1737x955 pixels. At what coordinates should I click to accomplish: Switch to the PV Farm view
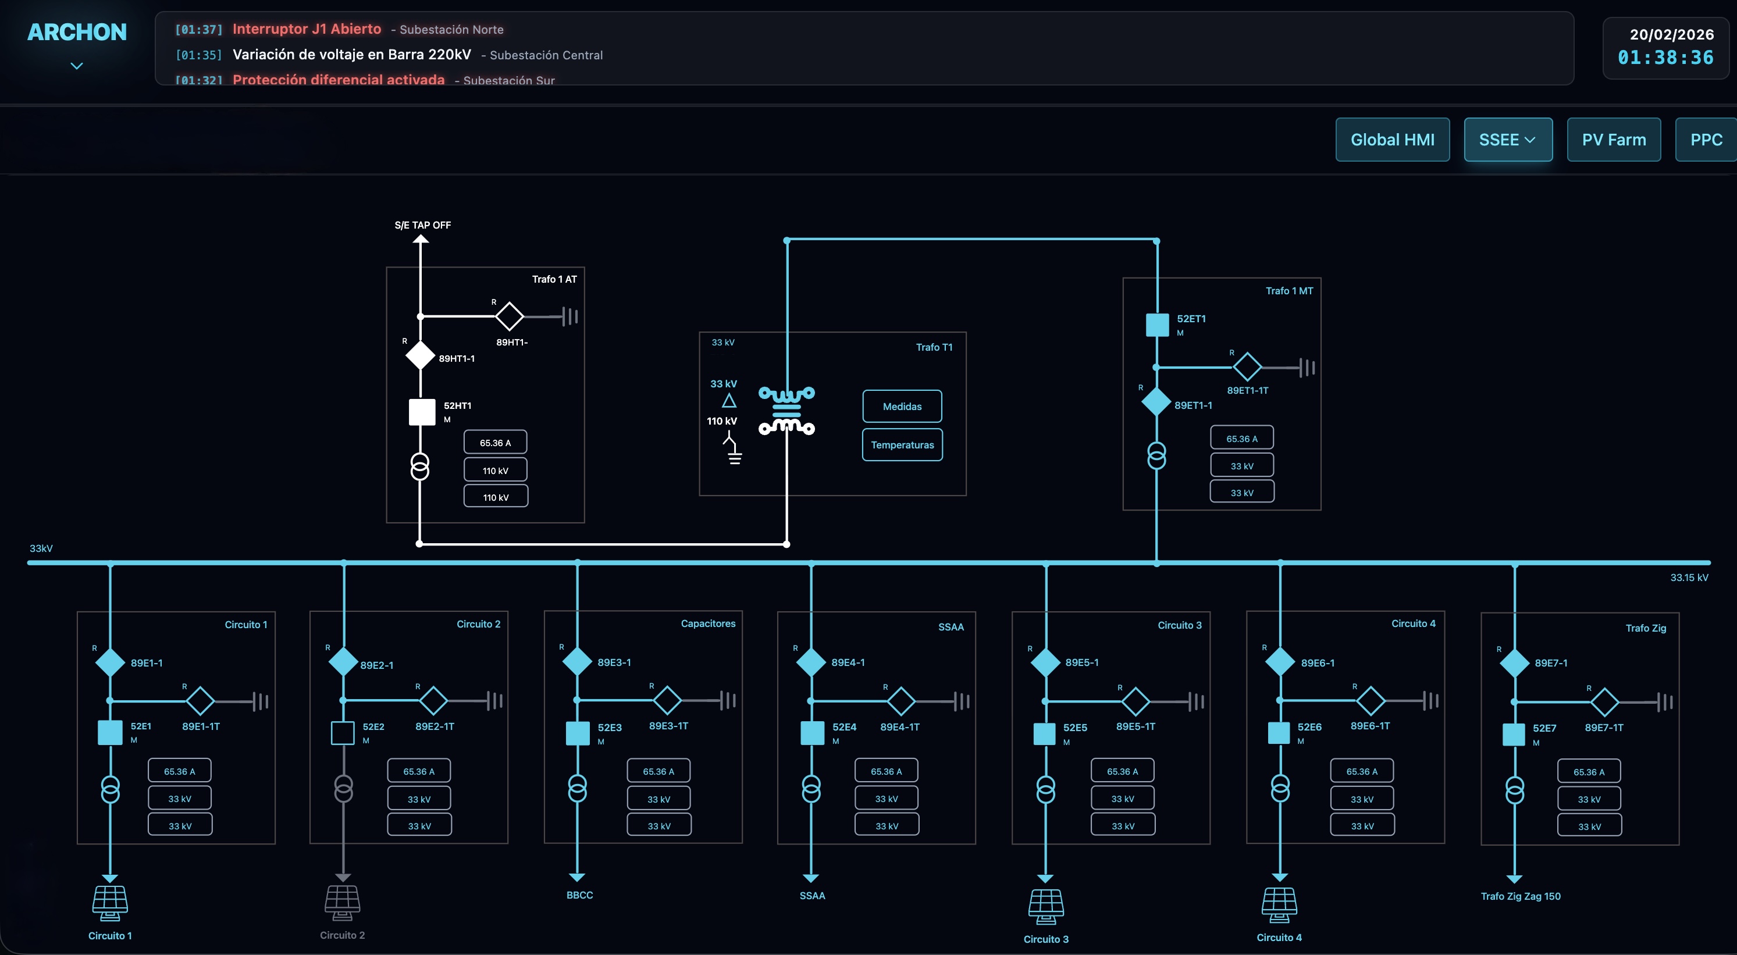click(1613, 140)
